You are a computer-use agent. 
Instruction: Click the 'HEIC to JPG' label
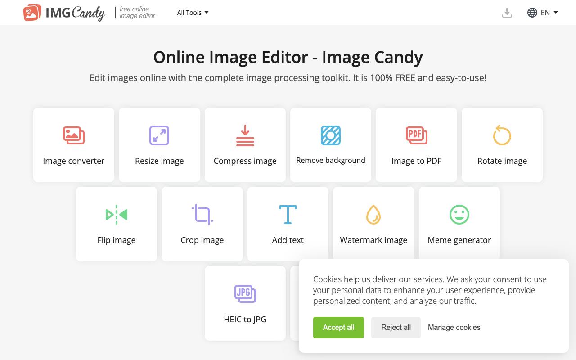245,319
